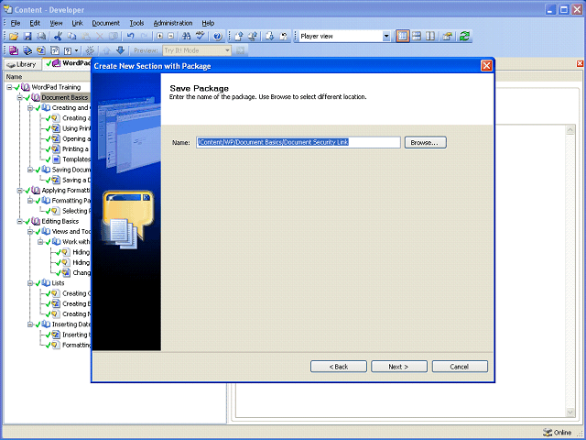The height and width of the screenshot is (440, 586).
Task: Open the Administration menu
Action: (x=173, y=23)
